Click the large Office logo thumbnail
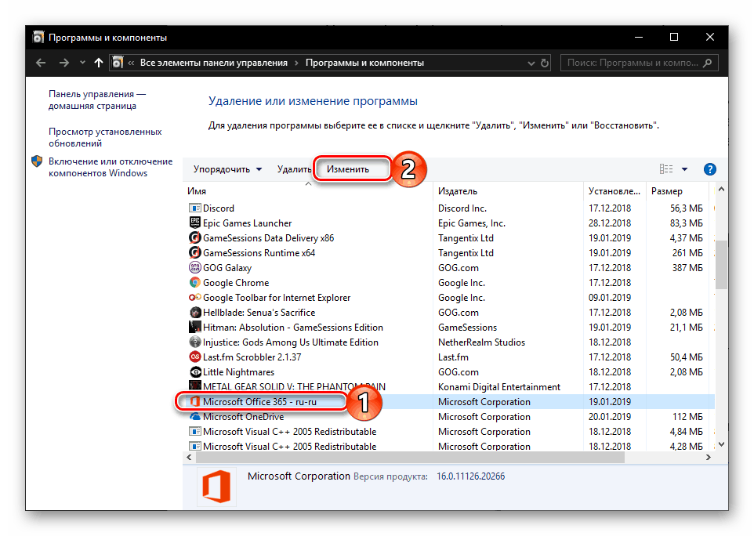This screenshot has width=754, height=536. click(x=216, y=487)
